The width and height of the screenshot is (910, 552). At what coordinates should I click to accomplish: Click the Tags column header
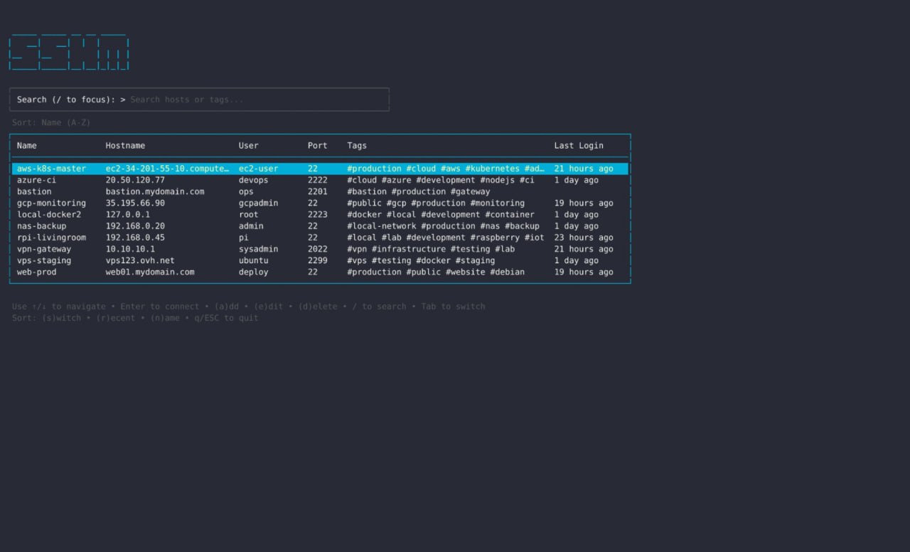click(x=357, y=145)
